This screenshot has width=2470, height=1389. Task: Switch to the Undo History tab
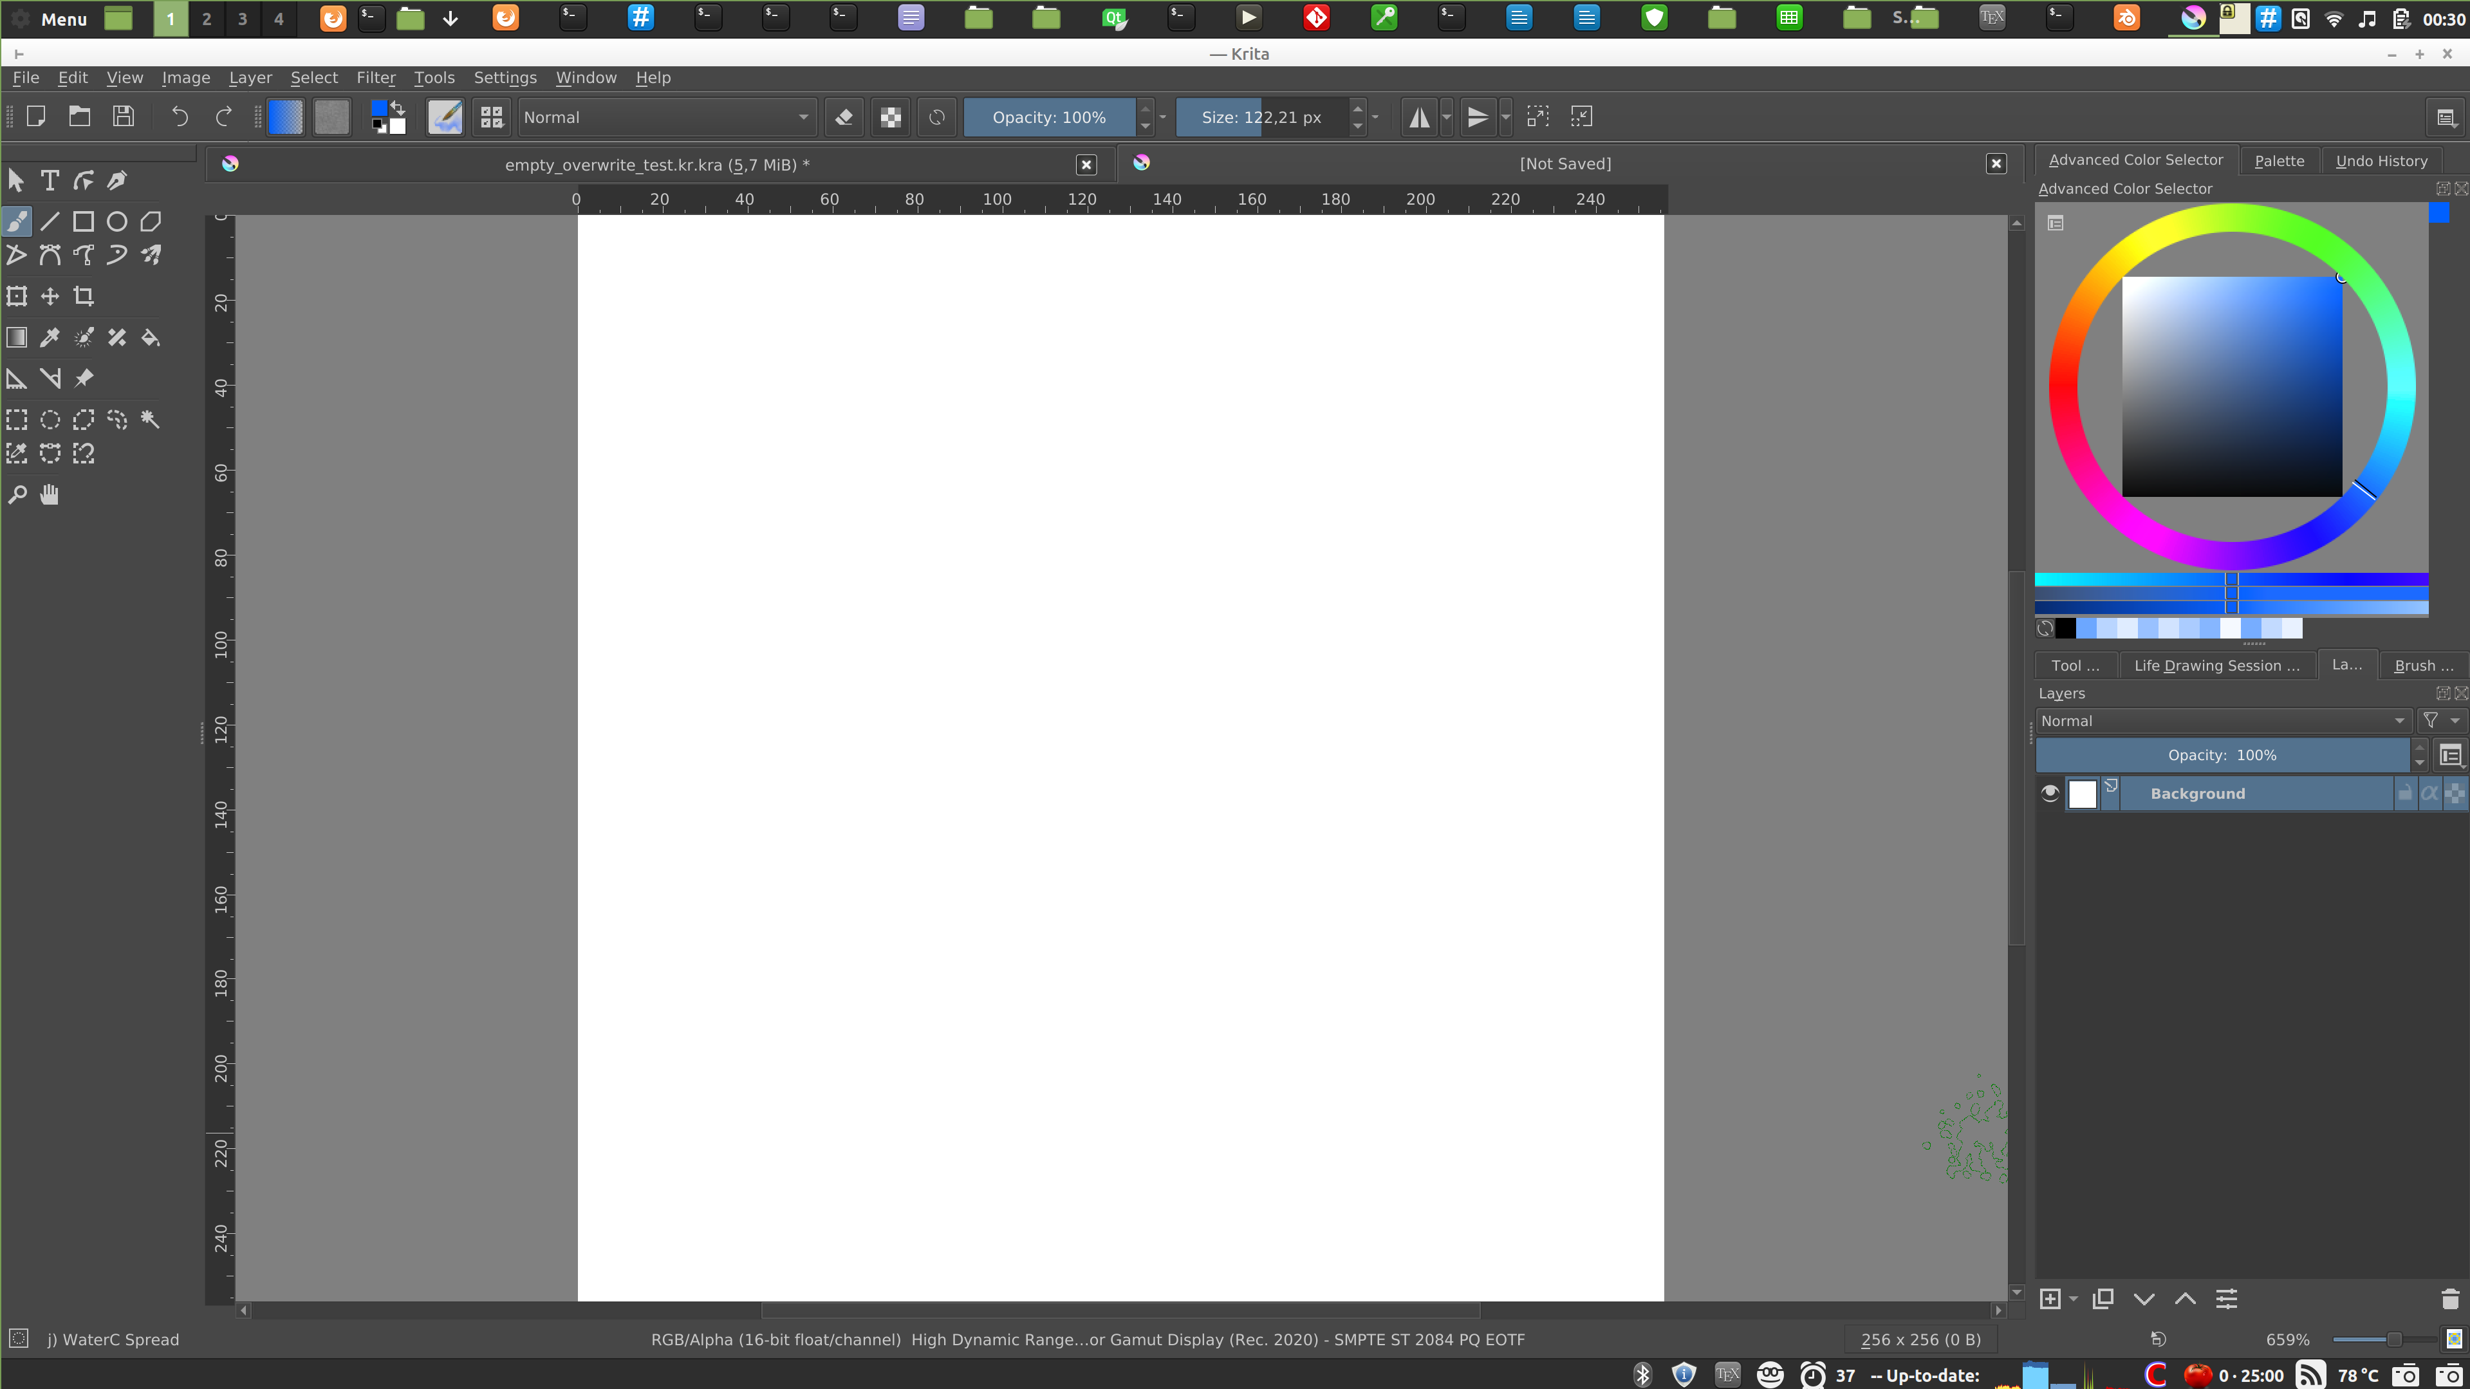click(2381, 161)
